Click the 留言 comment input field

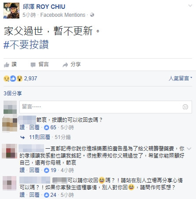click(x=106, y=107)
